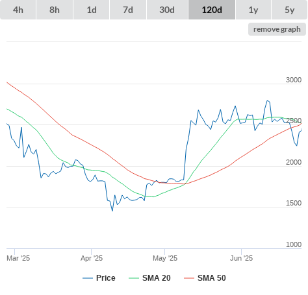The image size is (308, 295).
Task: Choose the 1d chart interval
Action: (92, 10)
